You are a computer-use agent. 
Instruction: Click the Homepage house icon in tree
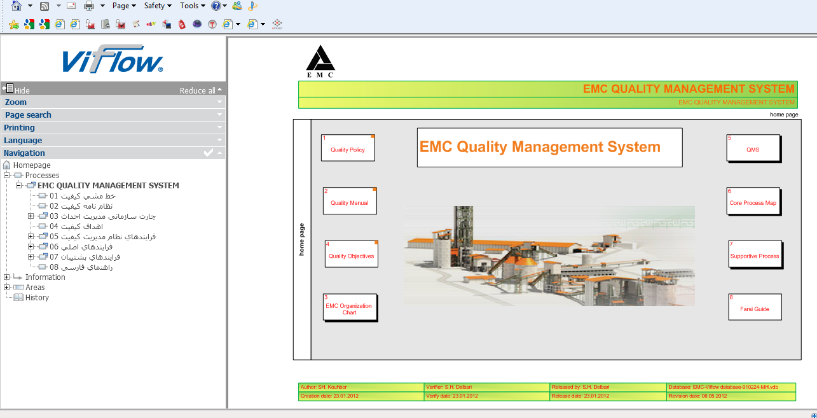pyautogui.click(x=7, y=165)
